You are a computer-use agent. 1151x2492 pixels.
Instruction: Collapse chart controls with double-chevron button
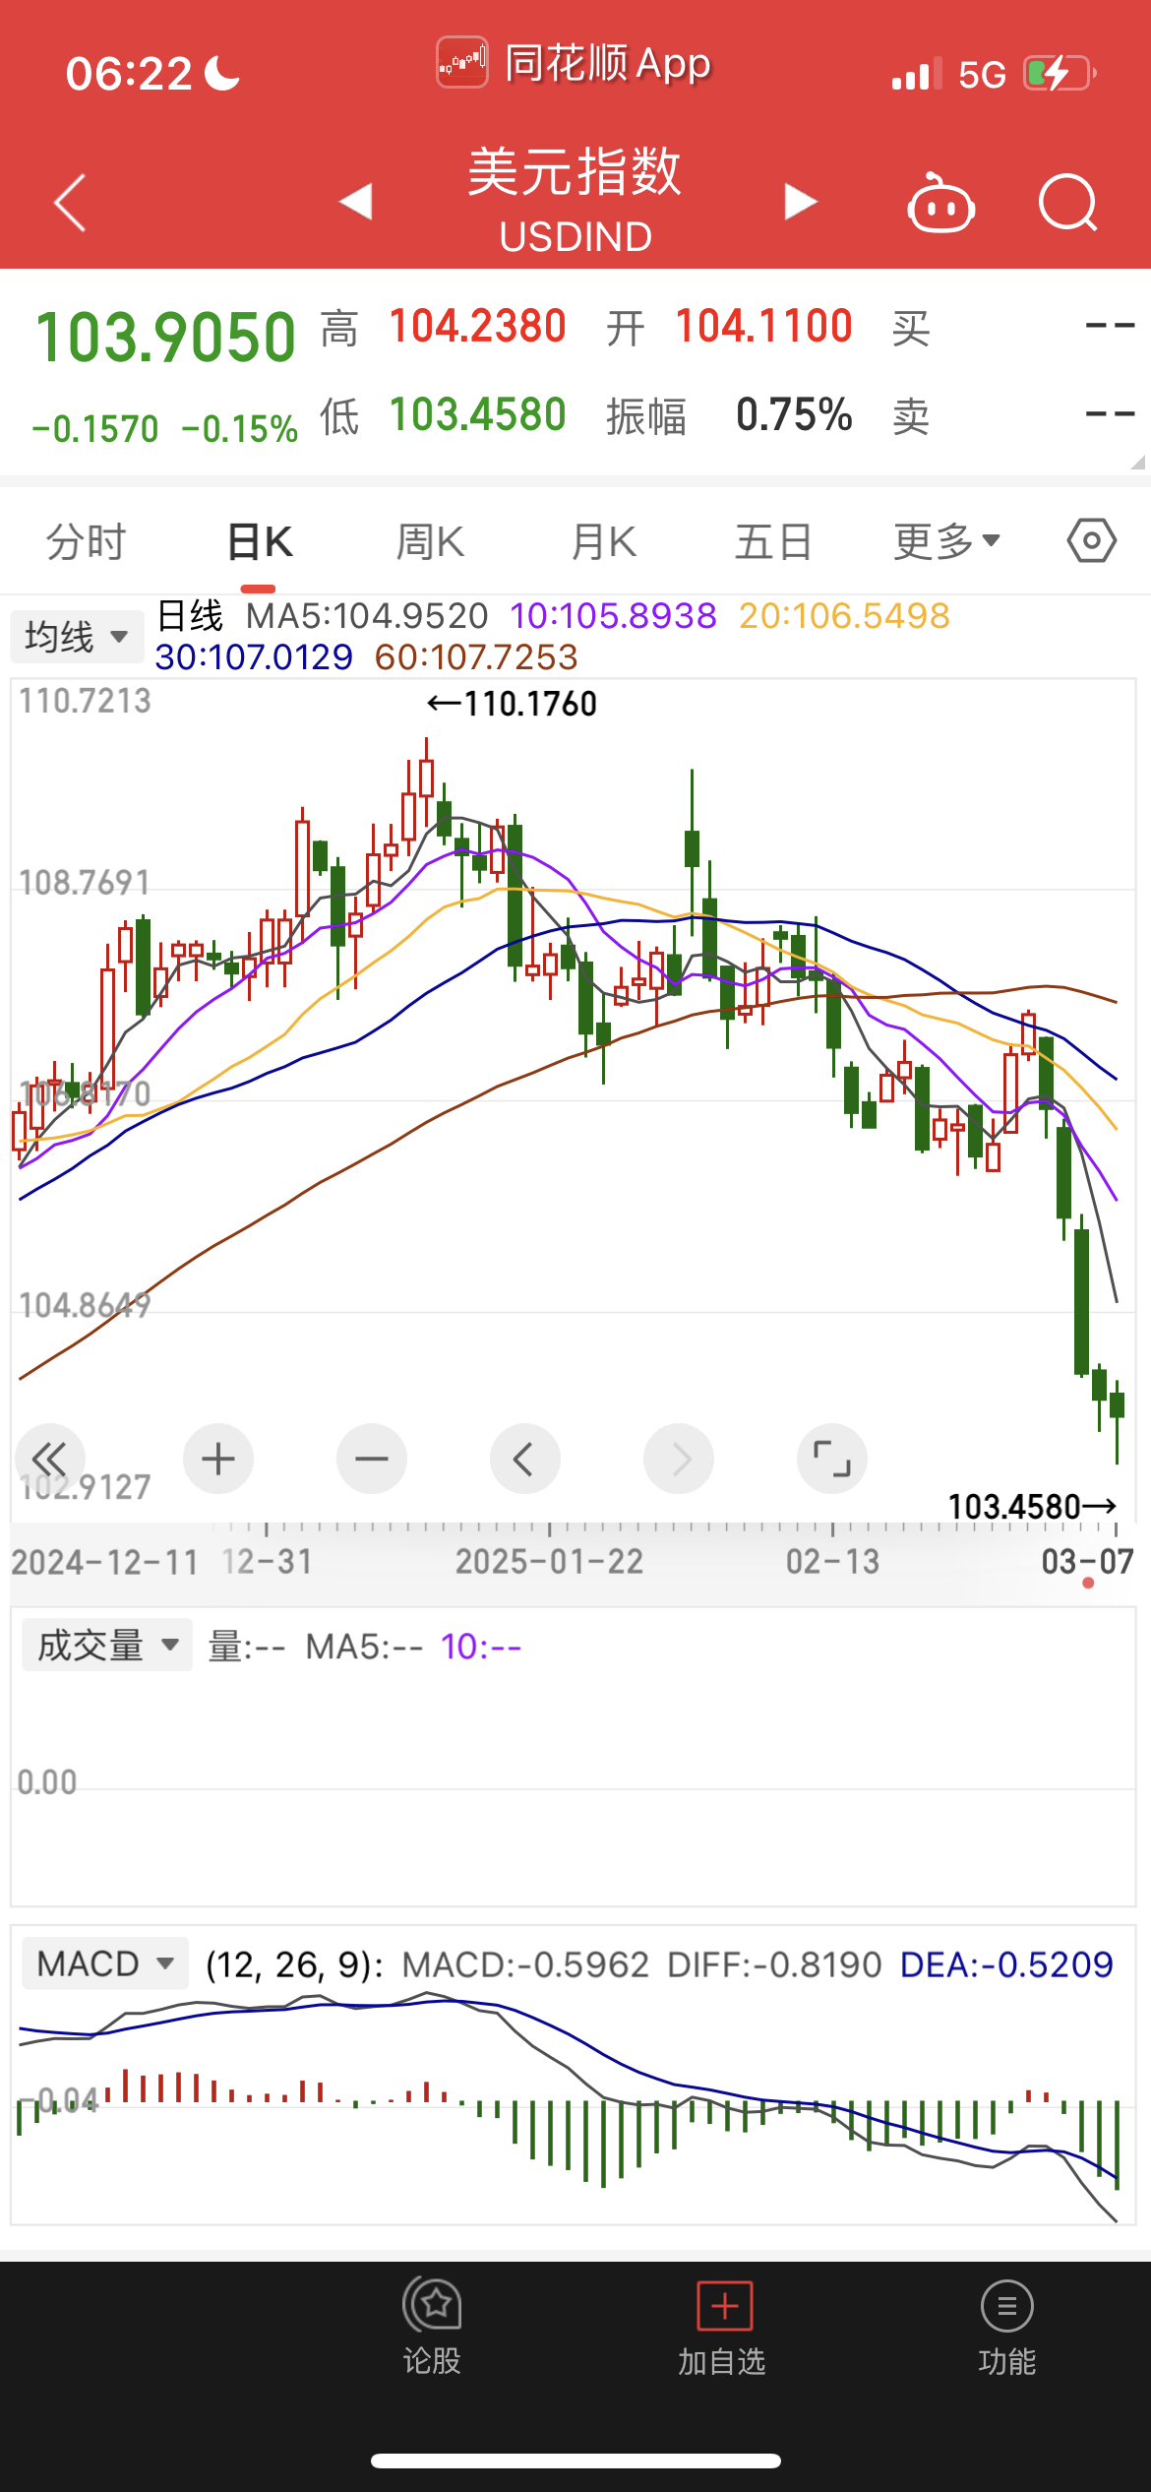point(49,1459)
